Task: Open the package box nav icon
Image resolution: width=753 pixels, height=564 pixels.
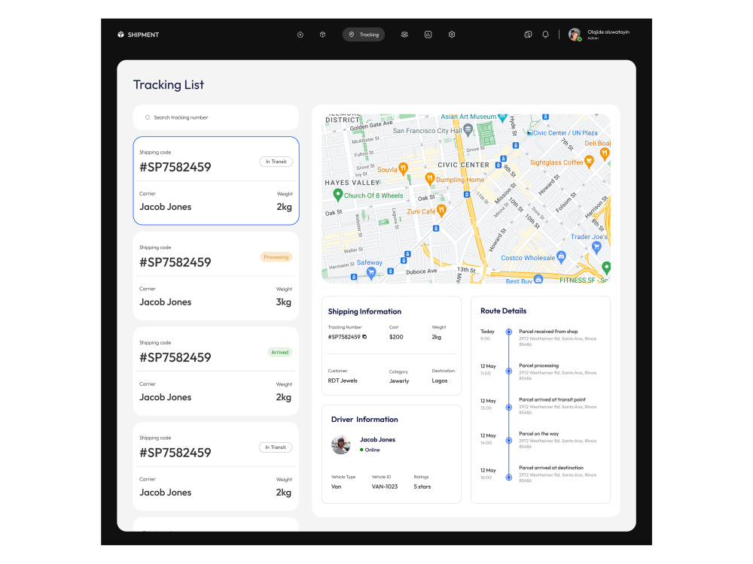Action: click(323, 35)
